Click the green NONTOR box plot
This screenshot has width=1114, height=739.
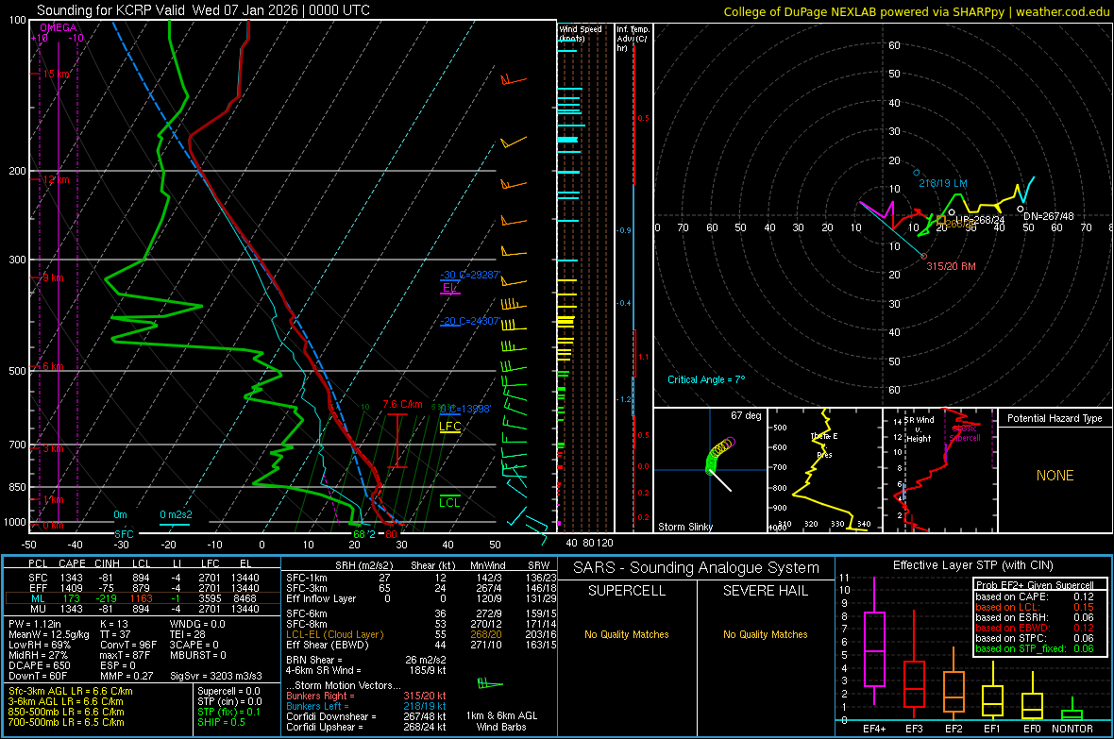click(x=1072, y=714)
